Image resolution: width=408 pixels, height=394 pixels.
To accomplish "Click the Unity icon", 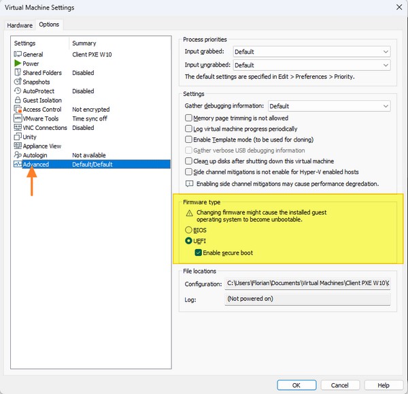I will 18,137.
